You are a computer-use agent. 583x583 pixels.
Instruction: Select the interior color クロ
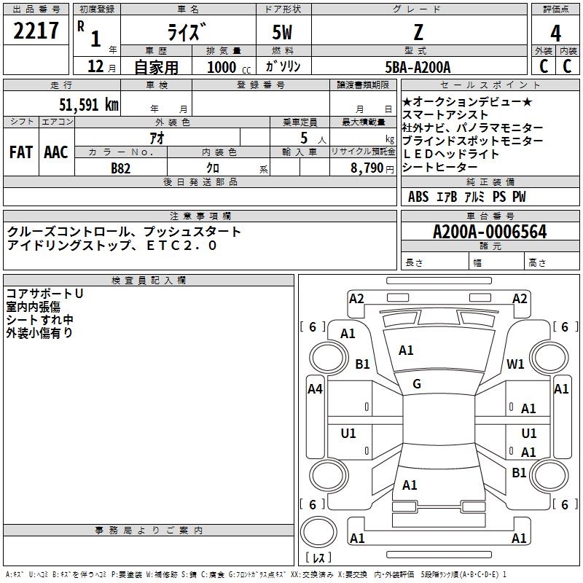click(x=213, y=168)
